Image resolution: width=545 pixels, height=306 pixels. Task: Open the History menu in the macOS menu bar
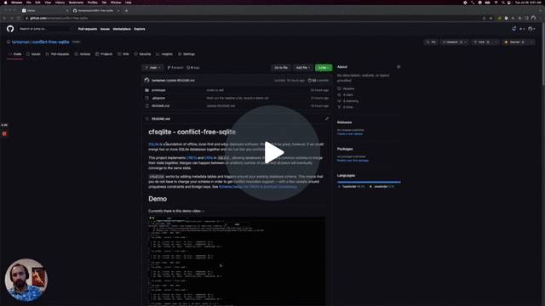[60, 3]
